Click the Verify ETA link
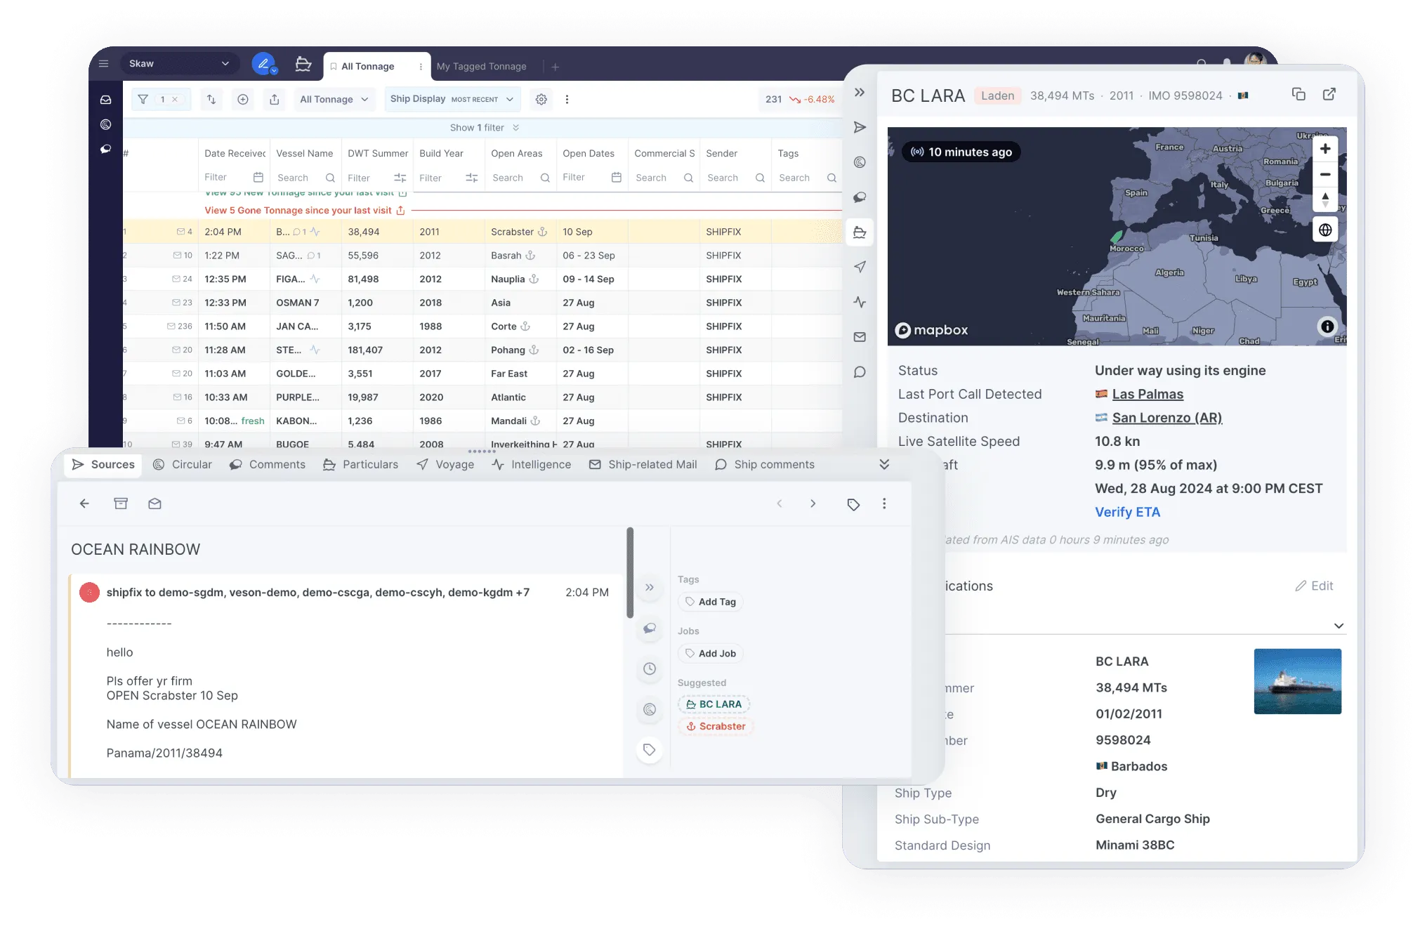The image size is (1420, 929). 1127,512
